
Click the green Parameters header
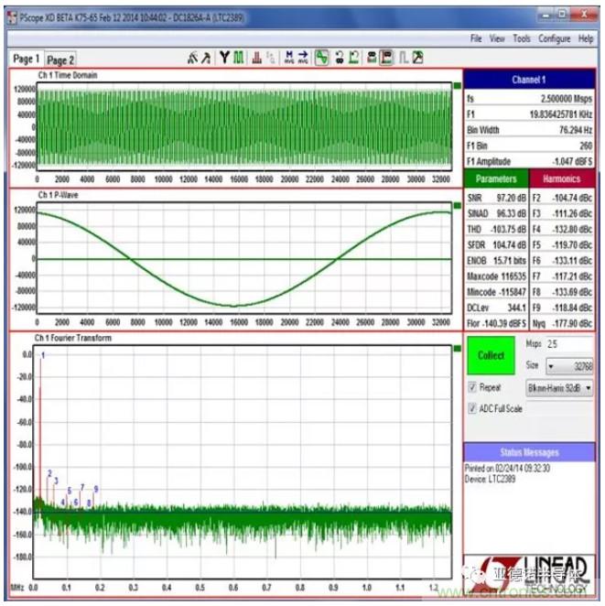(x=496, y=179)
